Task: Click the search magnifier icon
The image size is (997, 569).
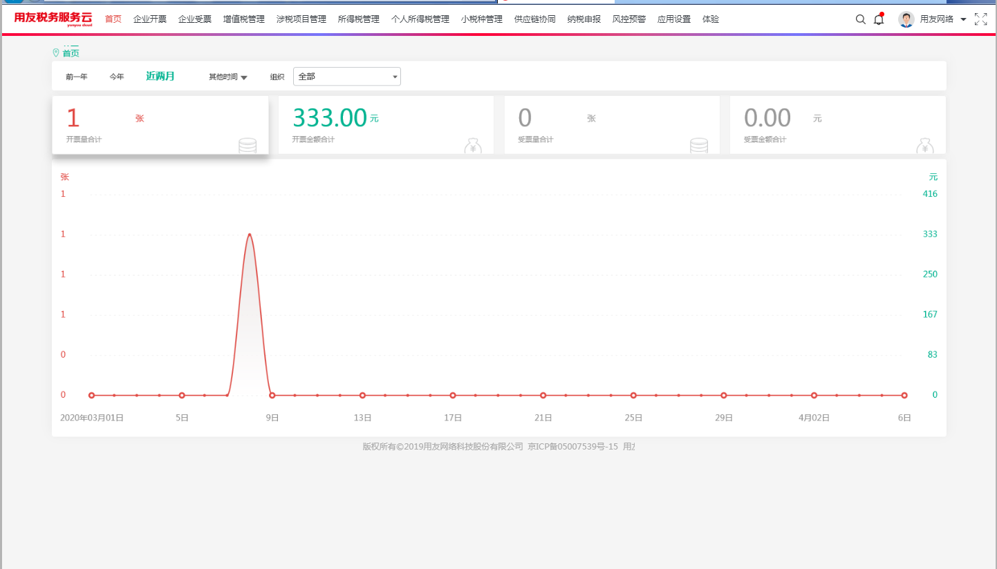Action: tap(860, 19)
